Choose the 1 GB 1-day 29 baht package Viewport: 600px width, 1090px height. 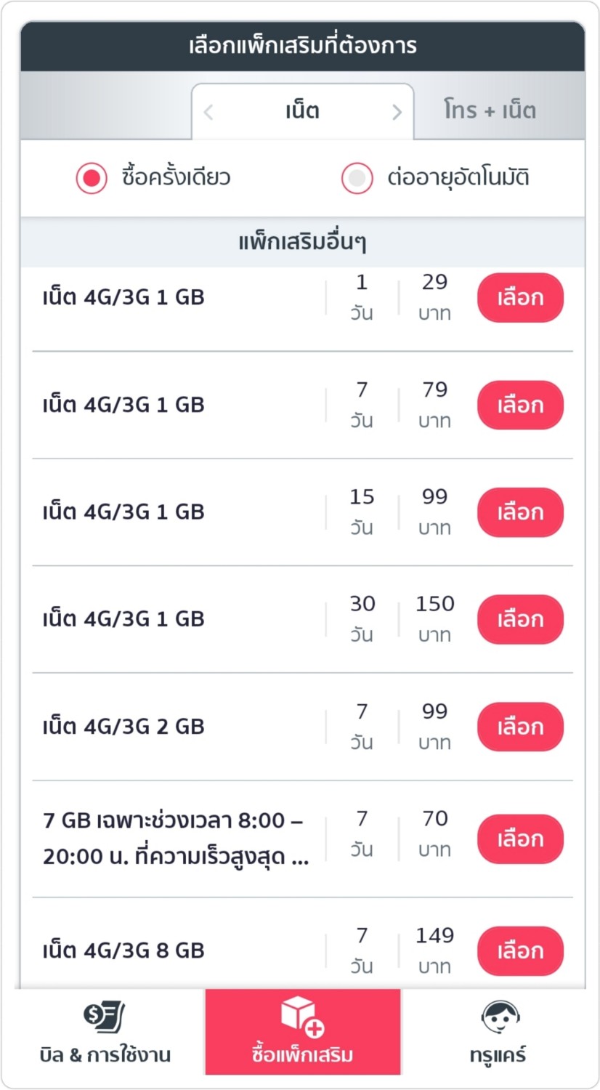[520, 298]
